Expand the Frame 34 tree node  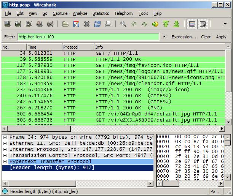pyautogui.click(x=5, y=137)
